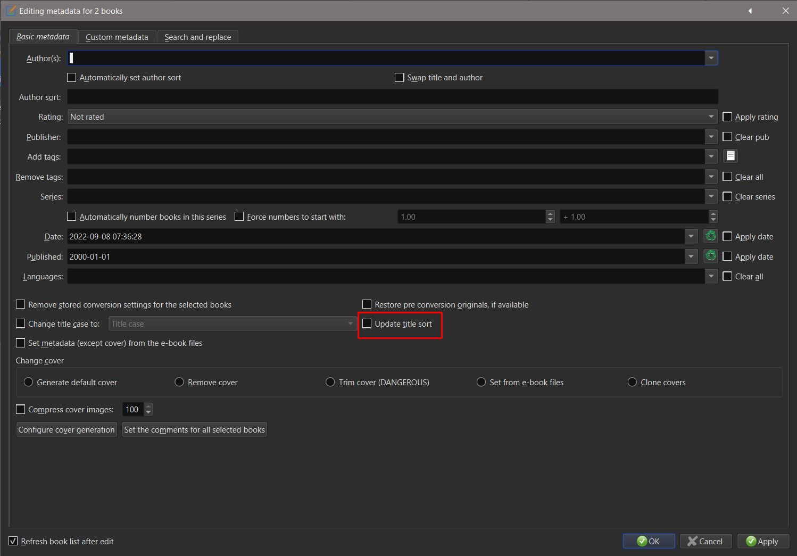This screenshot has width=797, height=556.
Task: Click the dialog help arrow icon in title bar
Action: coord(750,11)
